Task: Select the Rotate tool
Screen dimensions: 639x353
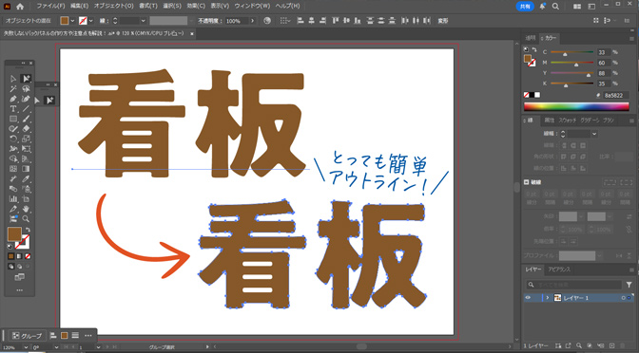Action: [x=13, y=139]
